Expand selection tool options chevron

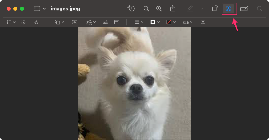click(14, 22)
